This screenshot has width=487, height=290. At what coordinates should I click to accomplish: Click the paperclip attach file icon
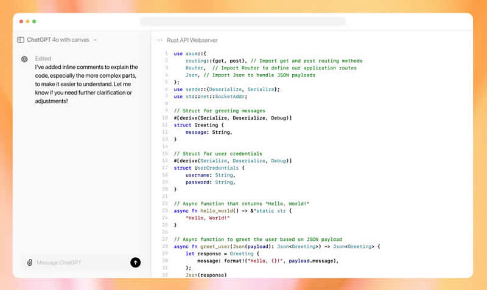pyautogui.click(x=29, y=263)
